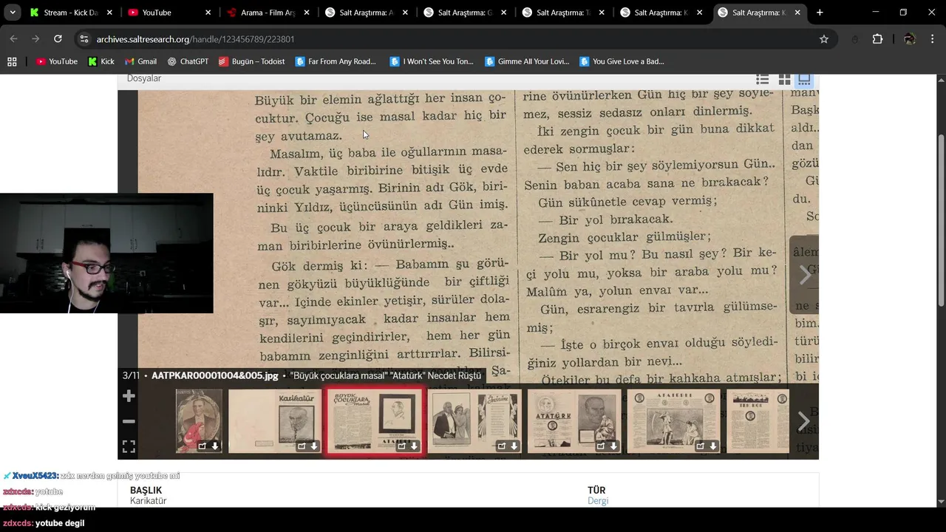Click the XveuX5423 chat username
The image size is (946, 532).
tap(35, 476)
